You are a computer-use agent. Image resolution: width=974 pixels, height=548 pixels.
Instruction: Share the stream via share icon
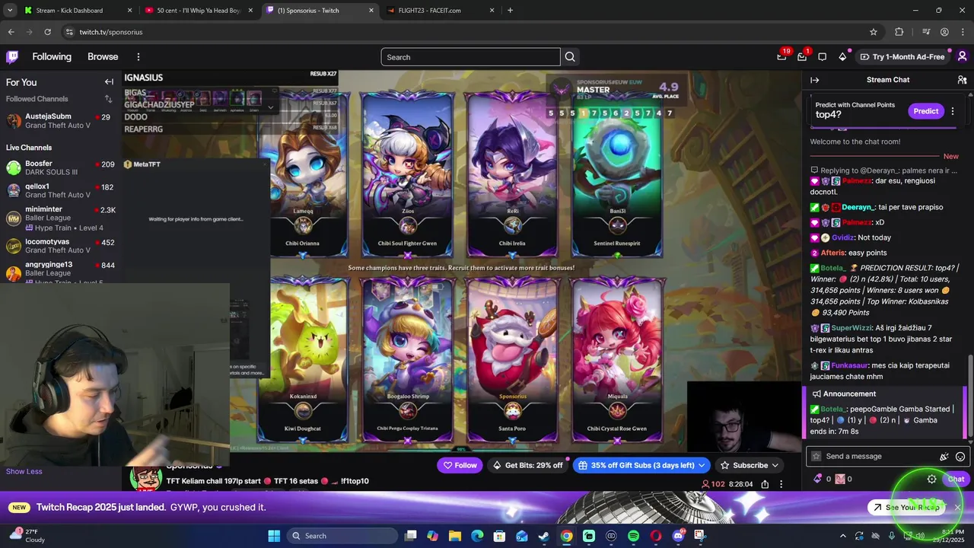(x=765, y=484)
